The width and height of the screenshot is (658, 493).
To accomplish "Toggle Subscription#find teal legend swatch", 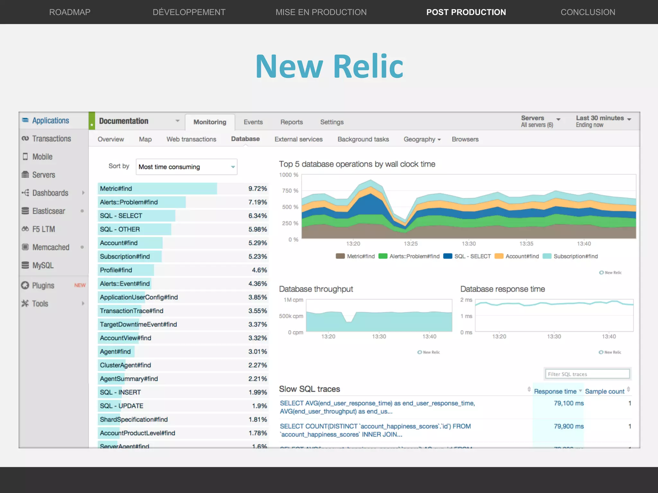I will [x=547, y=256].
